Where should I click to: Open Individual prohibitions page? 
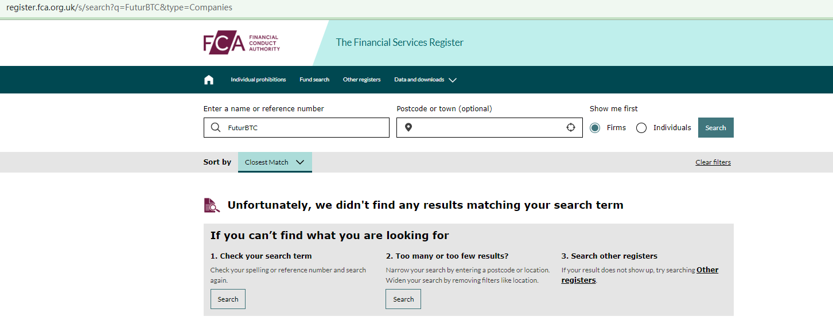pyautogui.click(x=258, y=80)
